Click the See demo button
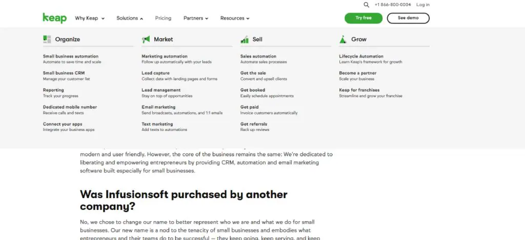Screen dimensions: 525x240 pos(408,18)
